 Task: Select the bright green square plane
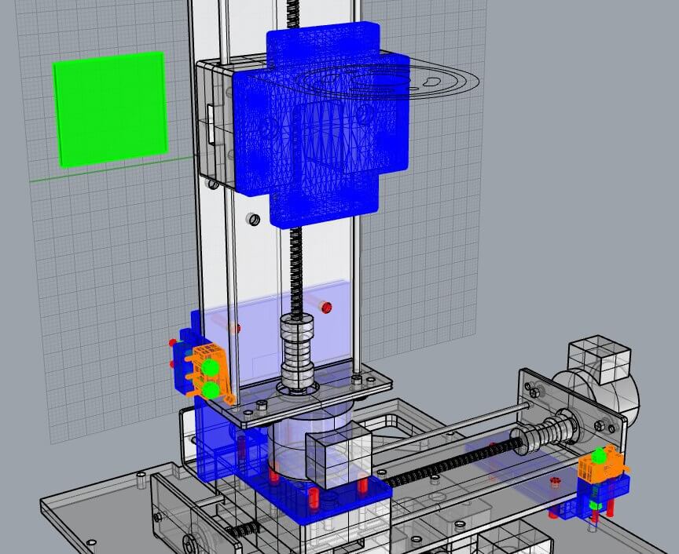coord(111,109)
